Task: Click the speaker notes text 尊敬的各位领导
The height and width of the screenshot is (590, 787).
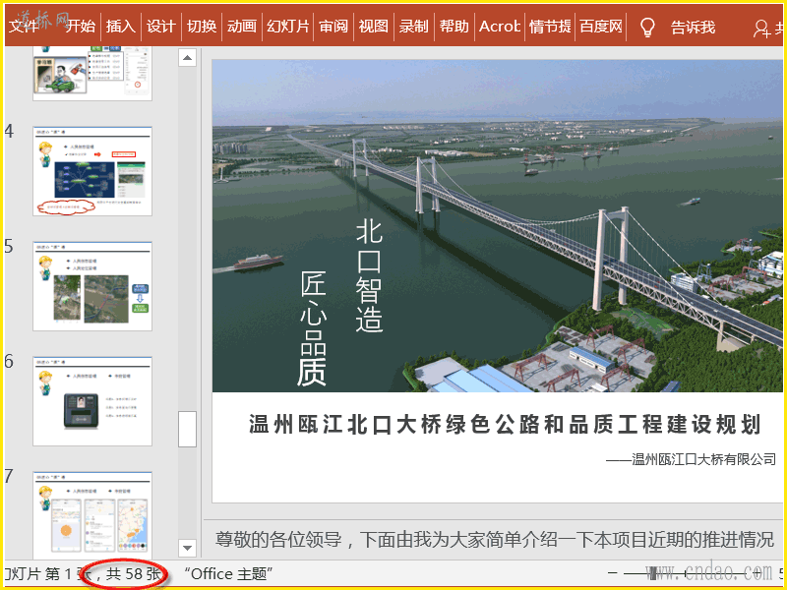Action: (495, 539)
